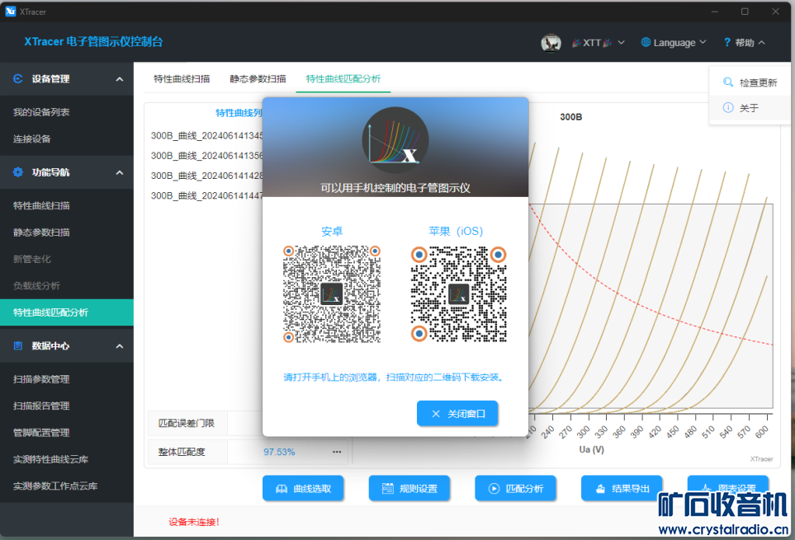Click the XTracer 电子管图示仪控制台 header title

pos(93,41)
